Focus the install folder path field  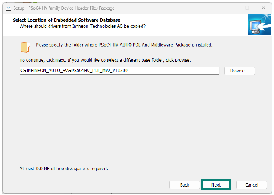pos(120,71)
